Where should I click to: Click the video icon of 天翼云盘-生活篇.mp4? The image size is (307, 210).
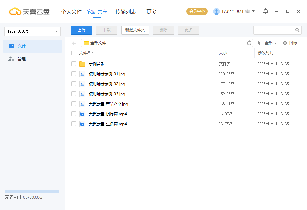click(x=82, y=124)
